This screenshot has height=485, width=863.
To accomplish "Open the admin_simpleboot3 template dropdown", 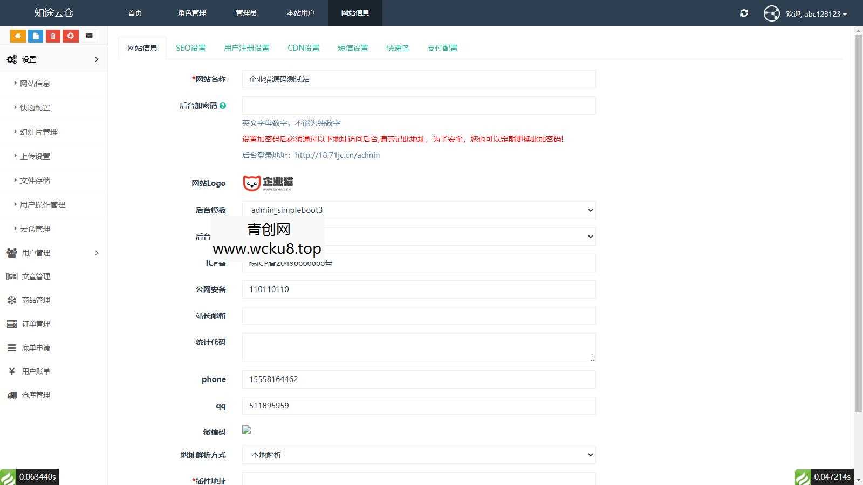I will pos(419,210).
